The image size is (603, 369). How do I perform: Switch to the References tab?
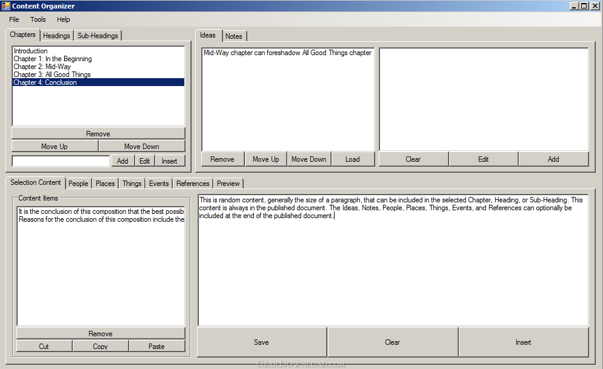193,184
